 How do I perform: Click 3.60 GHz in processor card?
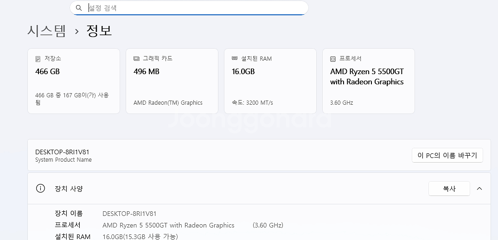[x=342, y=103]
